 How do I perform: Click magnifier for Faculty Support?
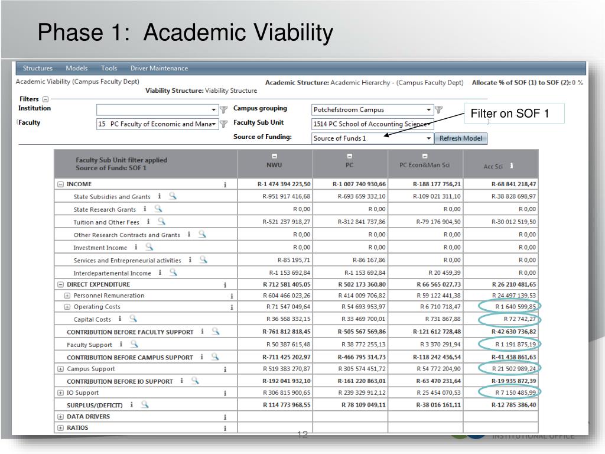coord(134,343)
